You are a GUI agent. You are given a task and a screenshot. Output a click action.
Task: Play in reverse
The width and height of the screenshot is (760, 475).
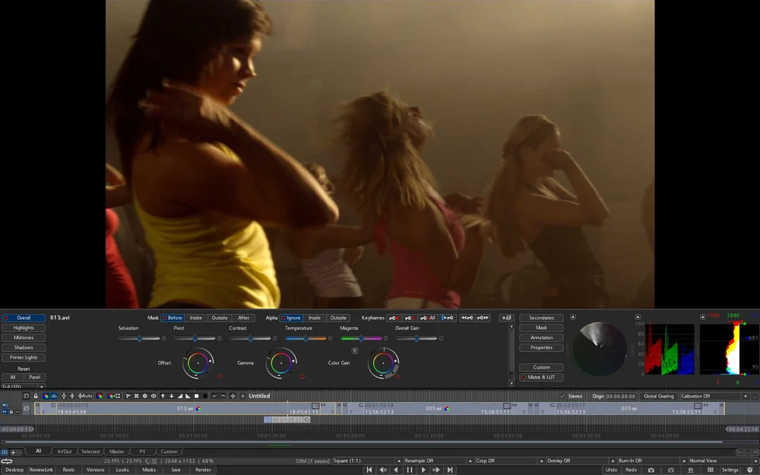tap(396, 470)
